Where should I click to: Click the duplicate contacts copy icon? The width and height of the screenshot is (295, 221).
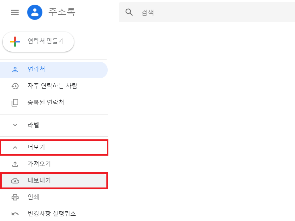tap(15, 103)
